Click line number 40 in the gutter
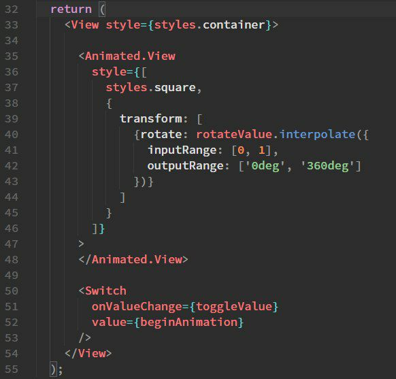396x379 pixels. click(x=12, y=135)
